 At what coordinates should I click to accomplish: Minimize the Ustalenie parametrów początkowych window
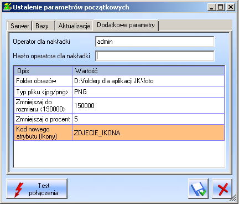[x=211, y=7]
